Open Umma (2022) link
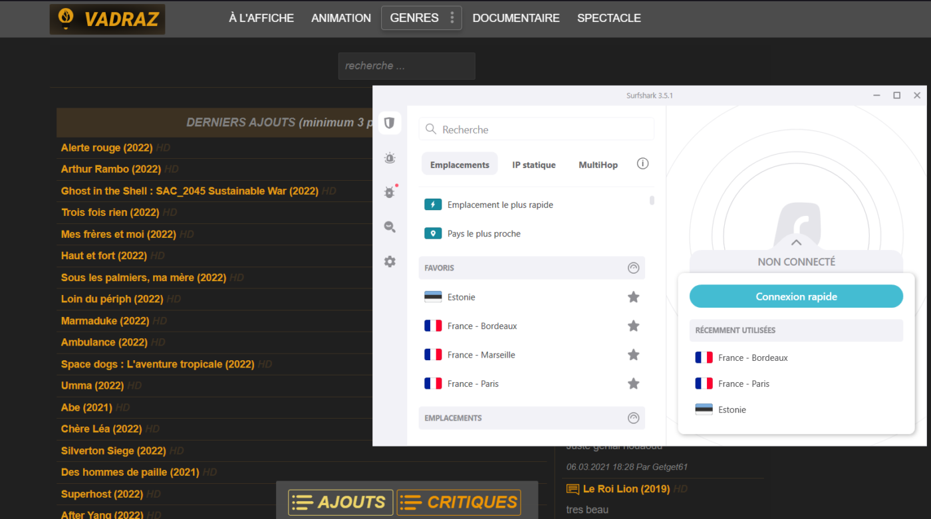The height and width of the screenshot is (519, 931). [x=92, y=385]
